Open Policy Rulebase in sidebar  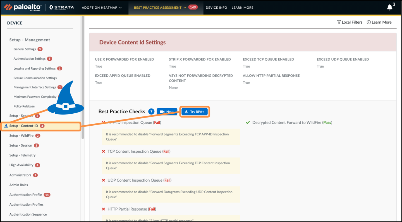[x=24, y=106]
